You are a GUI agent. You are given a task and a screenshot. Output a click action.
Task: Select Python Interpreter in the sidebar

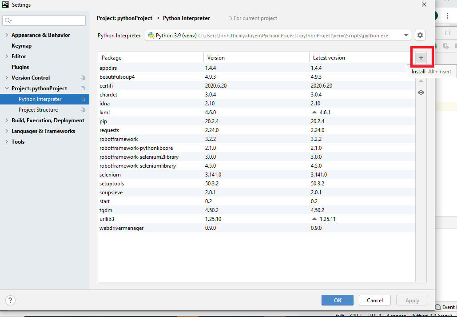coord(44,99)
